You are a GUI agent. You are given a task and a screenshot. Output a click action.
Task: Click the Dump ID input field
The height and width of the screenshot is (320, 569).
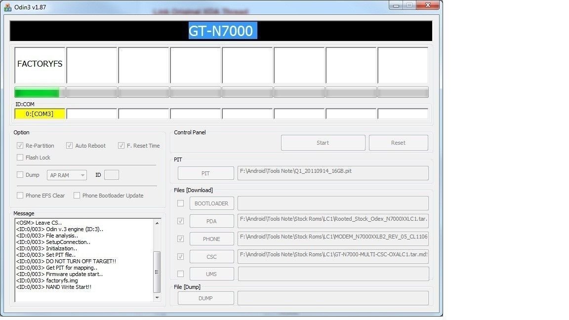click(x=112, y=175)
